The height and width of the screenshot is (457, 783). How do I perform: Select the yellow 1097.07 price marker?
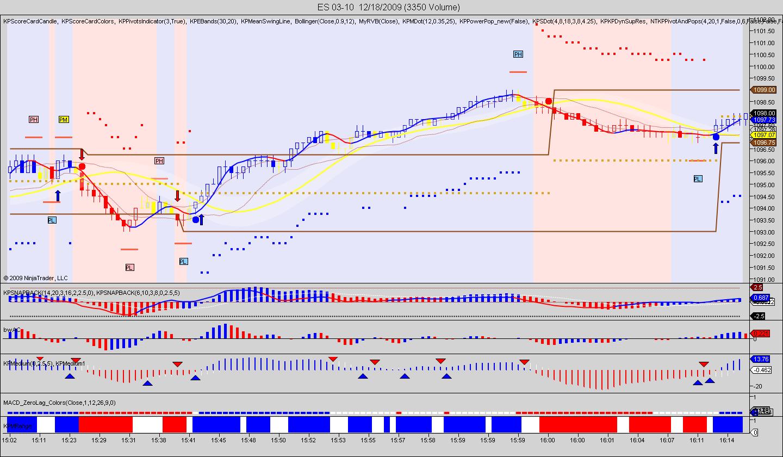[x=763, y=134]
